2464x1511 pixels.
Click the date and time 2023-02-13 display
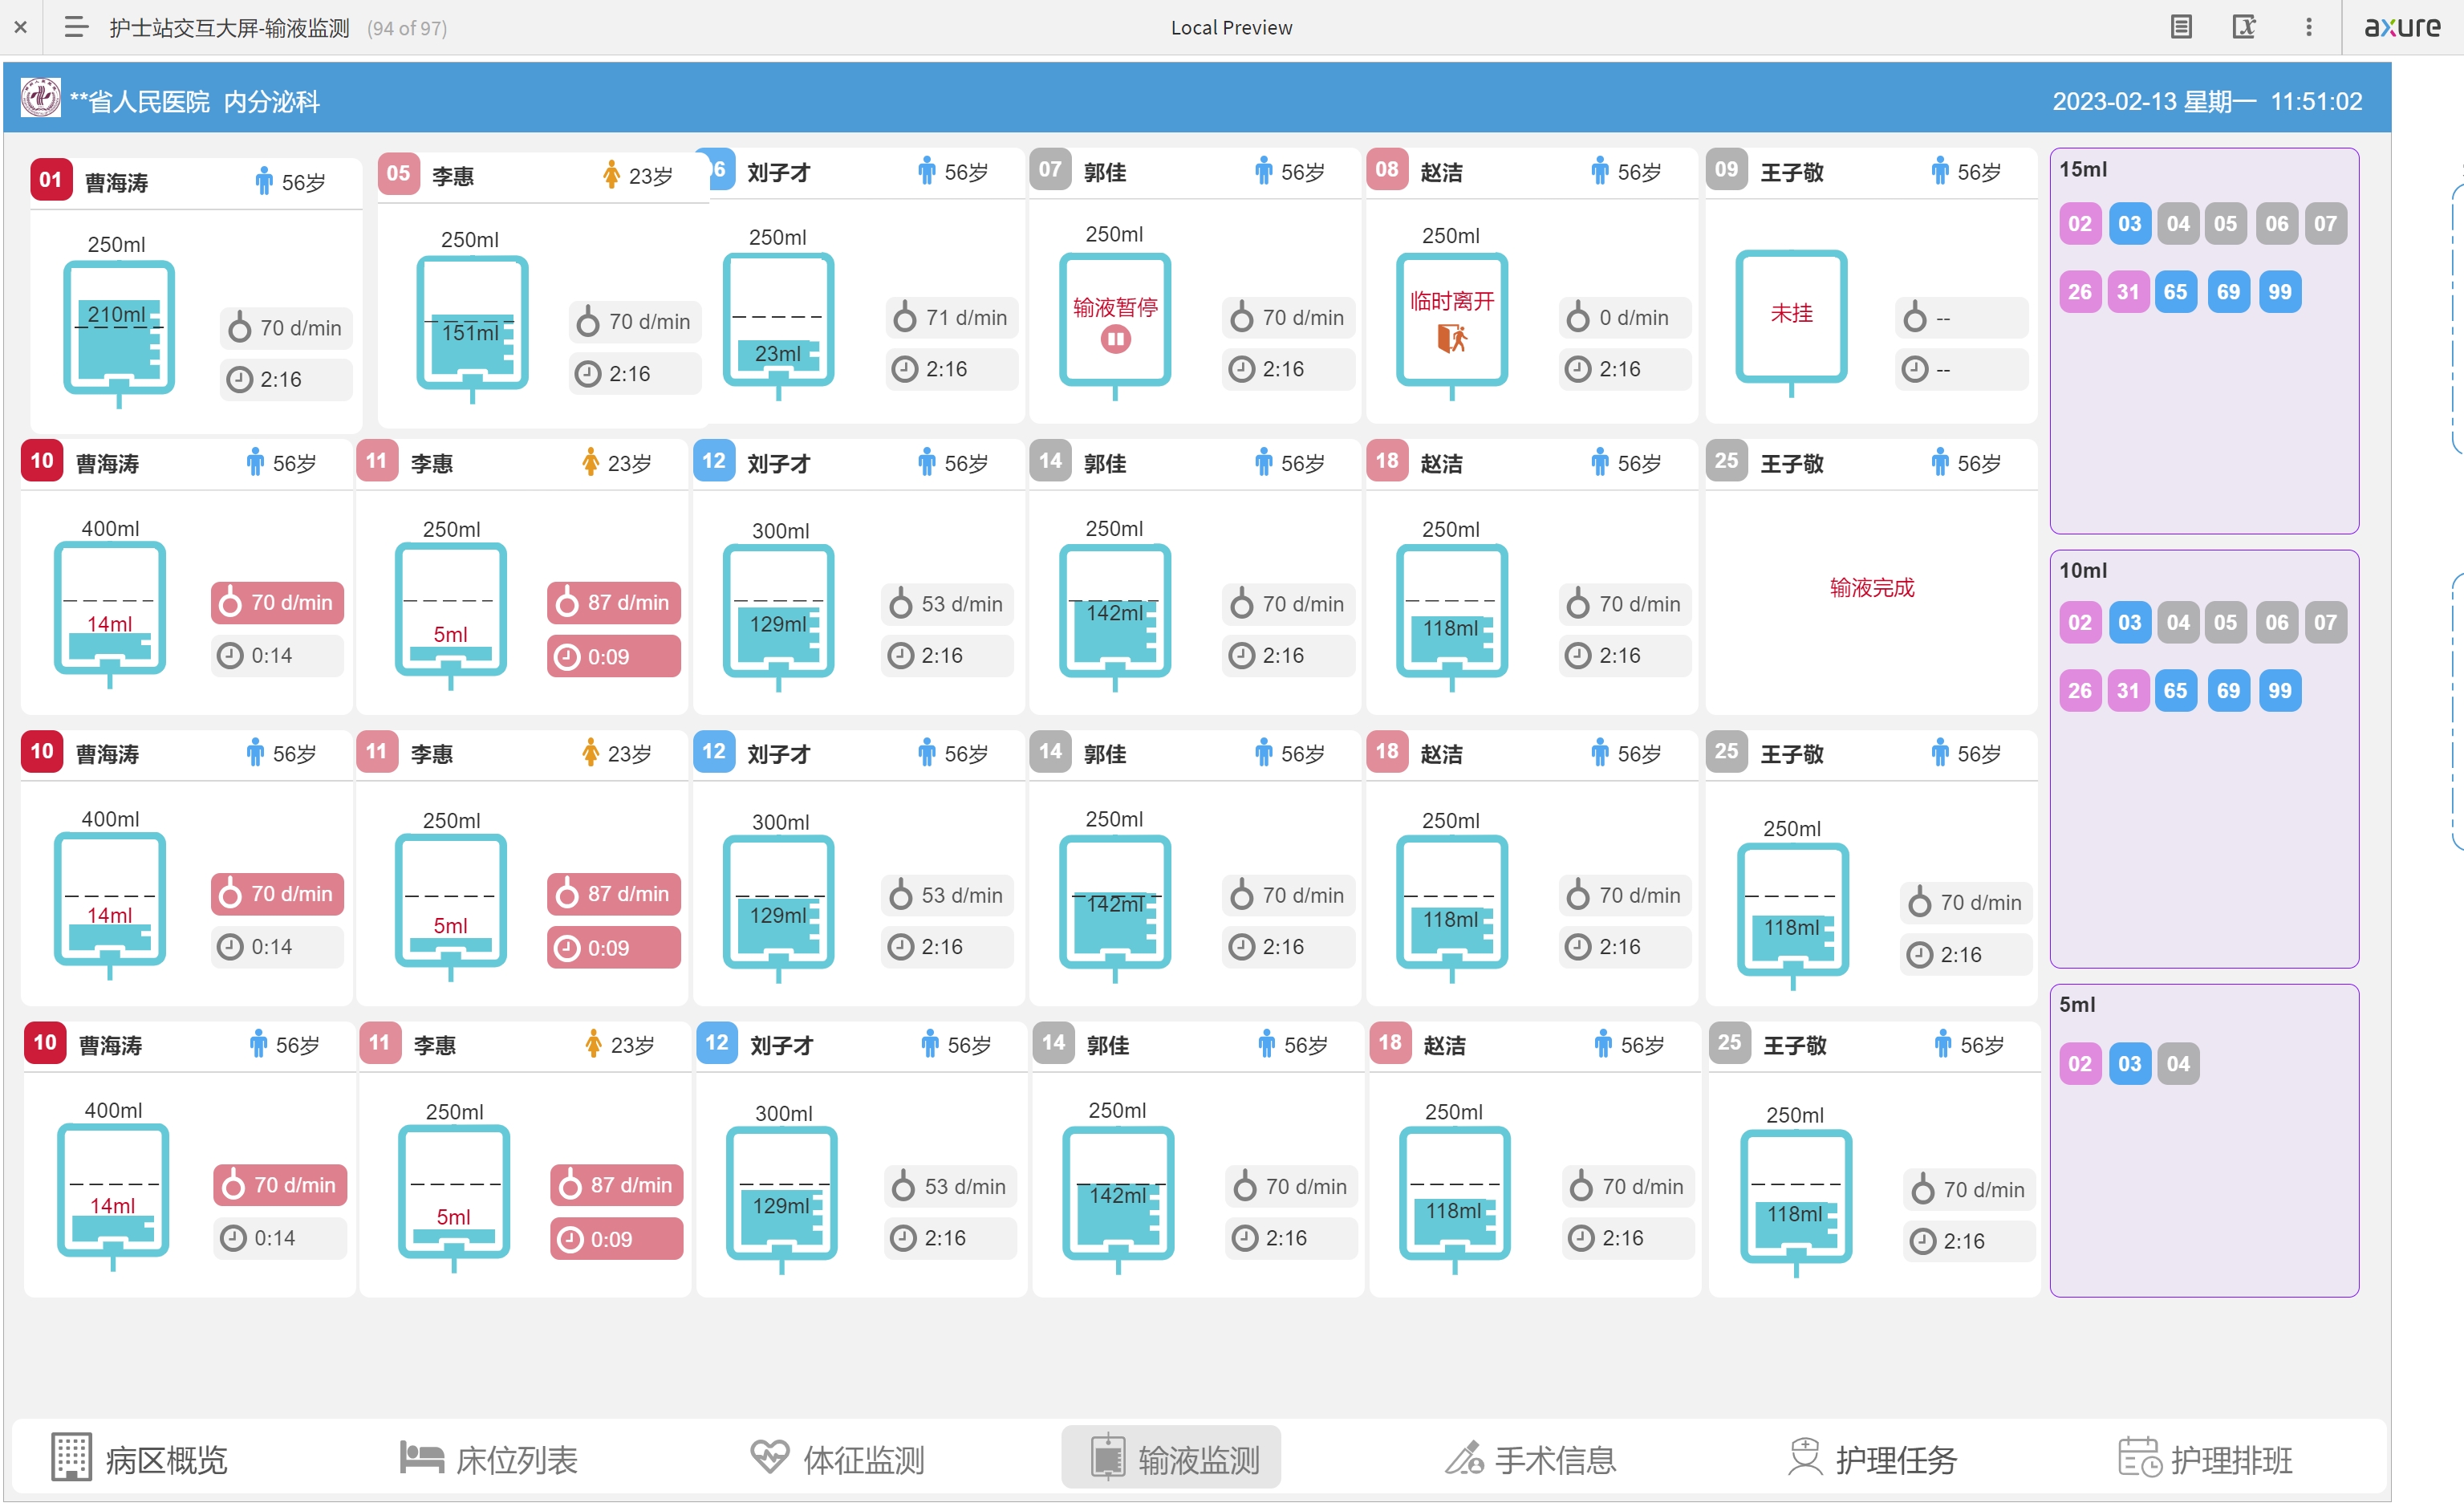(x=2207, y=102)
